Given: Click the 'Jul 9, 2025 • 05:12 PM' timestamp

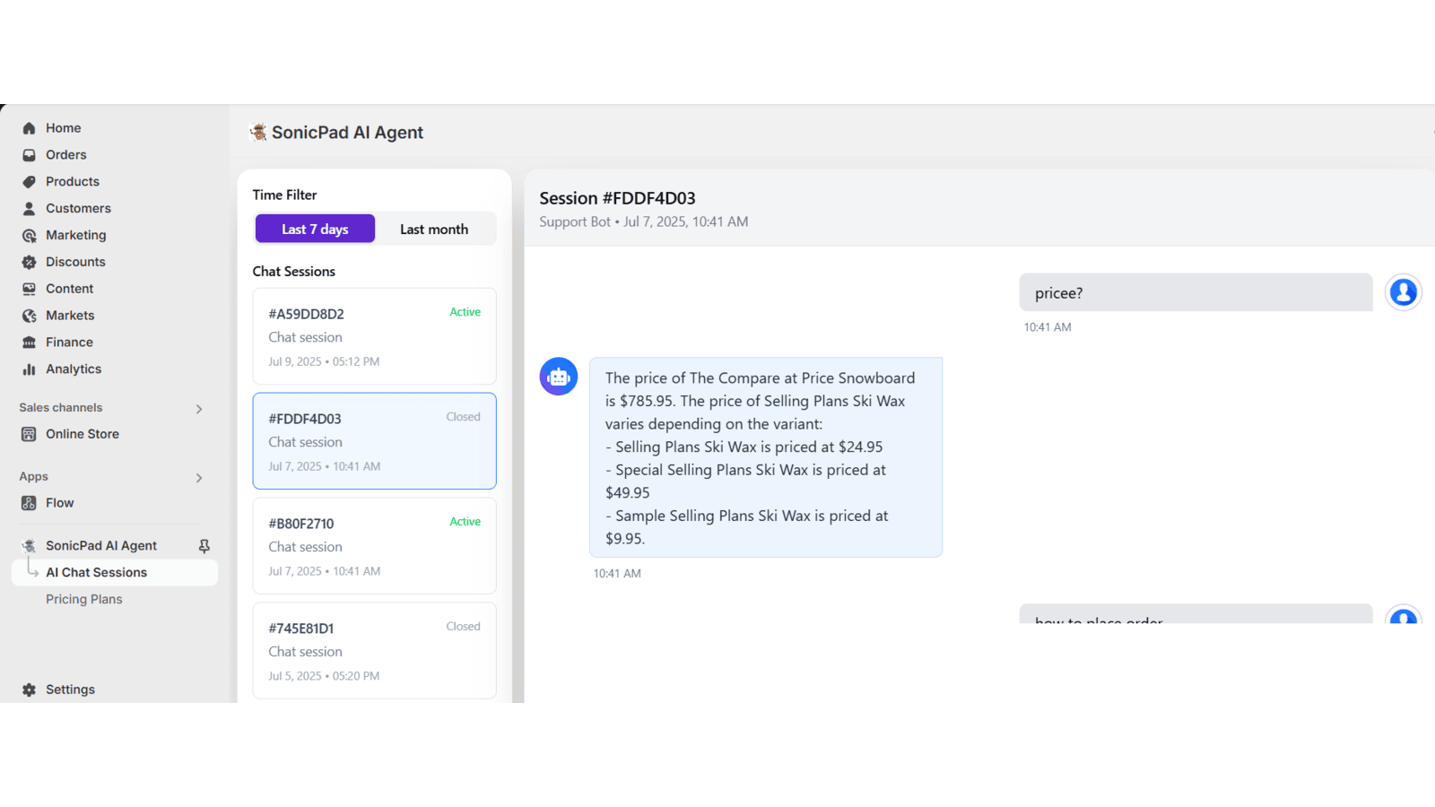Looking at the screenshot, I should (x=324, y=362).
